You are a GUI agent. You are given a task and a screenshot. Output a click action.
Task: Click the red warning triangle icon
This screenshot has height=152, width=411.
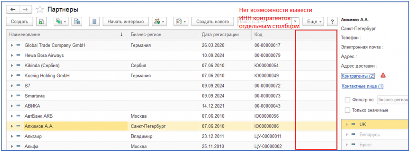pyautogui.click(x=383, y=76)
